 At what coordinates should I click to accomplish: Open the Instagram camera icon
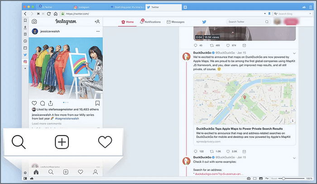click(34, 21)
